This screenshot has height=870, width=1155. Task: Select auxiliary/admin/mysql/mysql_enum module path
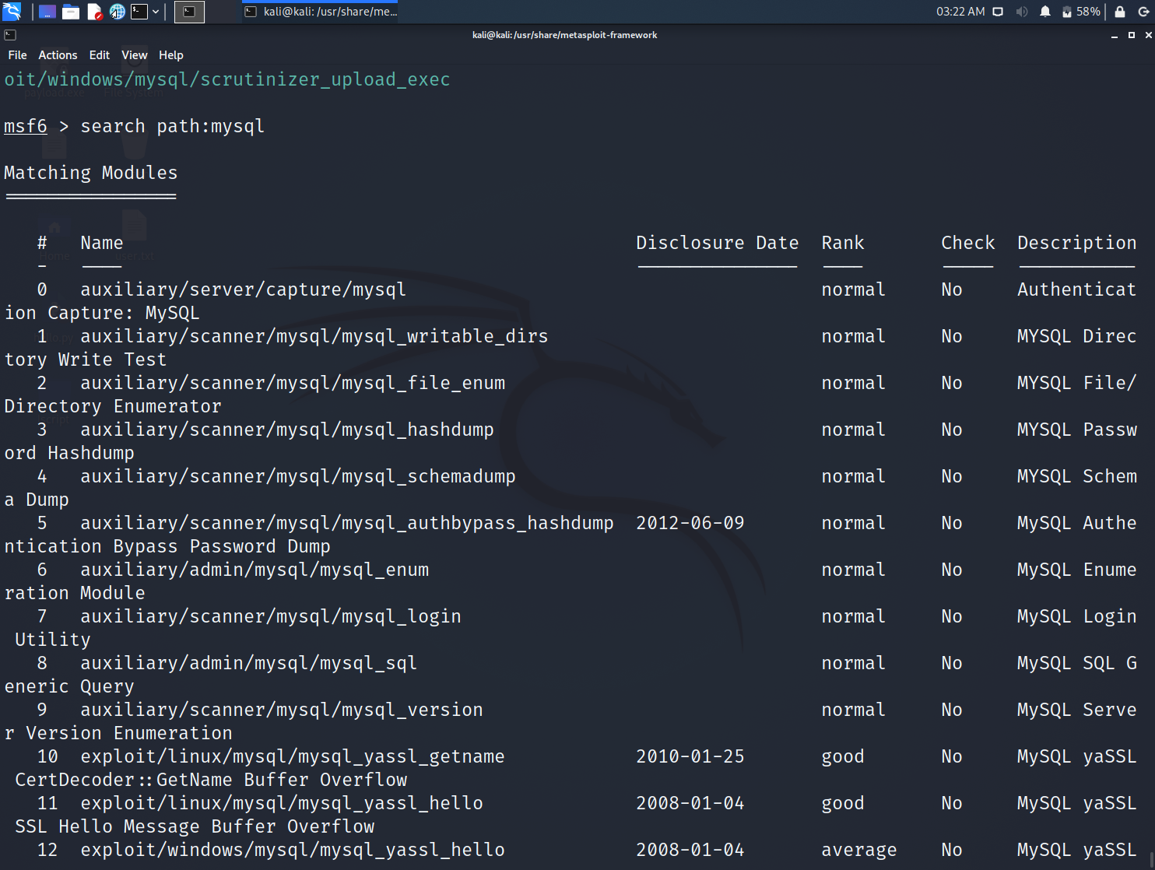coord(255,570)
